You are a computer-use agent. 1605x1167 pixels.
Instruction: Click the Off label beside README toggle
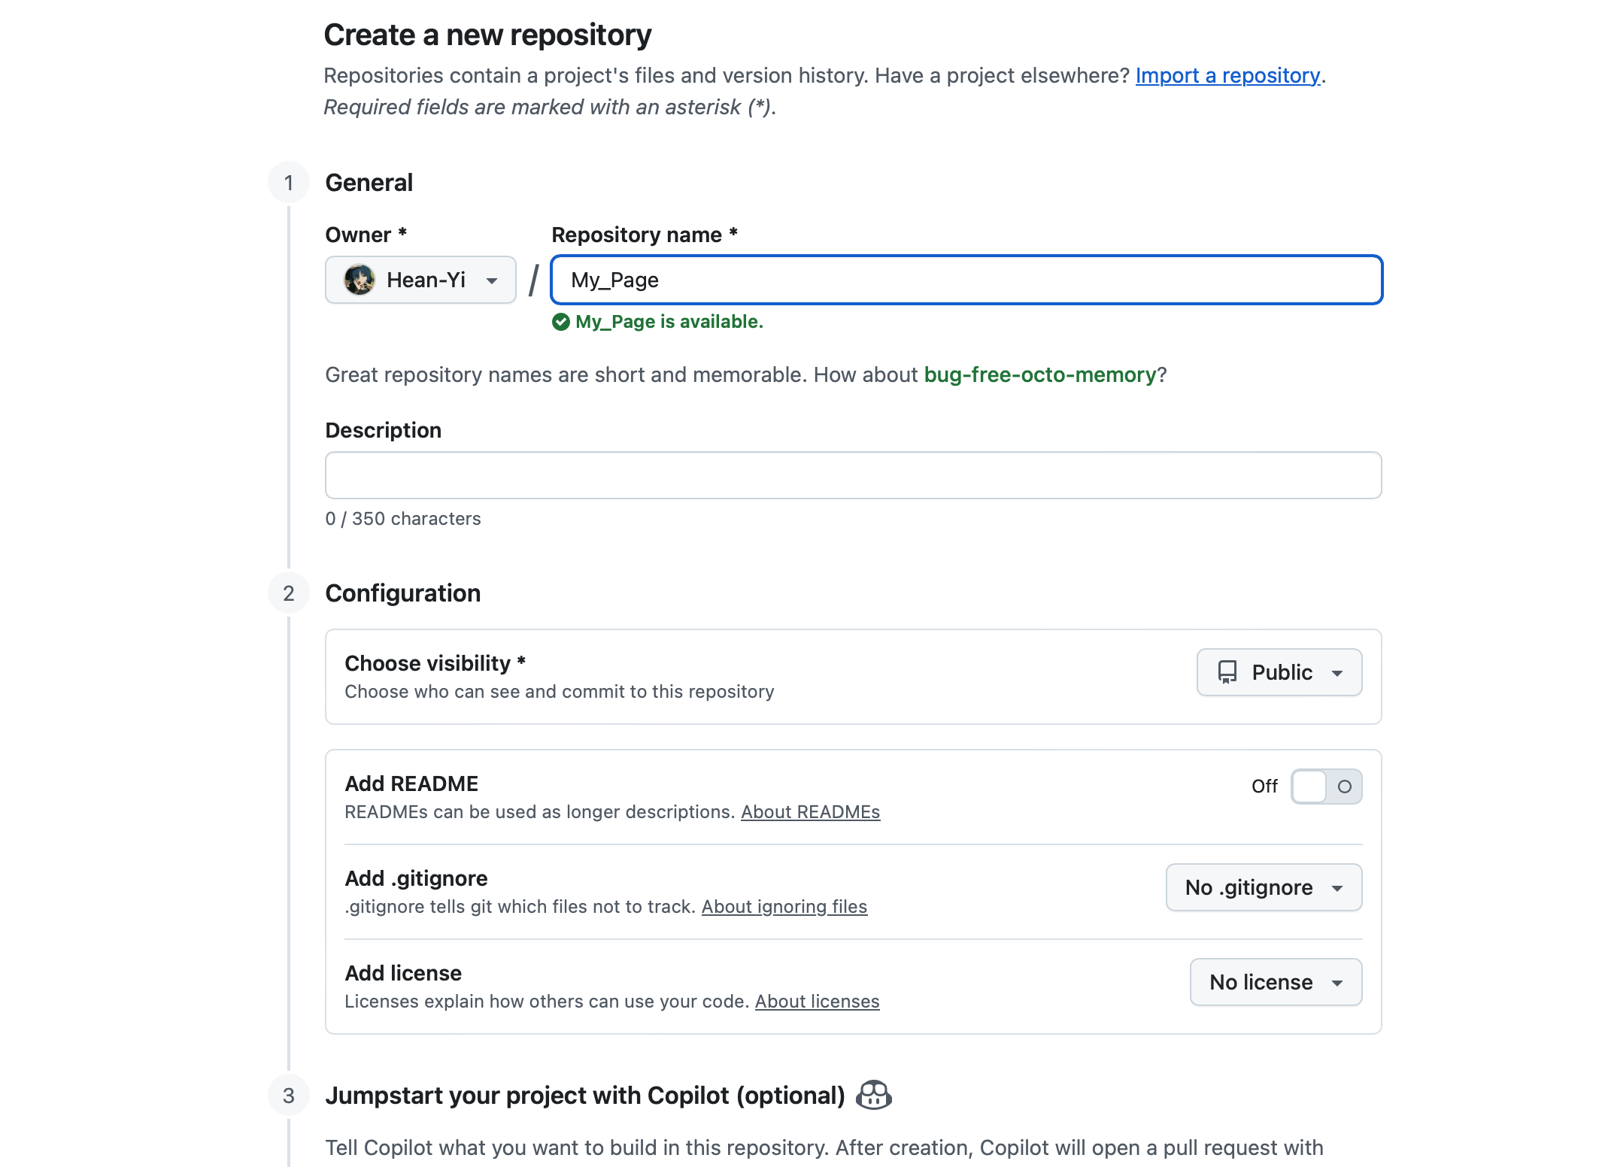1264,787
